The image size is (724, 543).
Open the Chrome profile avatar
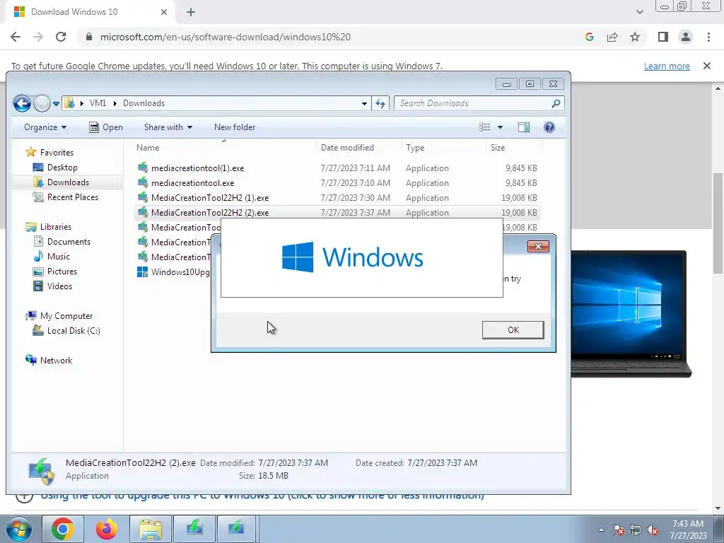686,37
